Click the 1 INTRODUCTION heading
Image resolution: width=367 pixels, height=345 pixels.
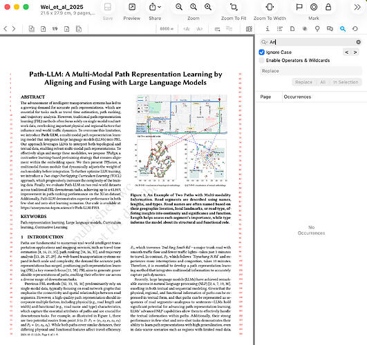pos(42,237)
